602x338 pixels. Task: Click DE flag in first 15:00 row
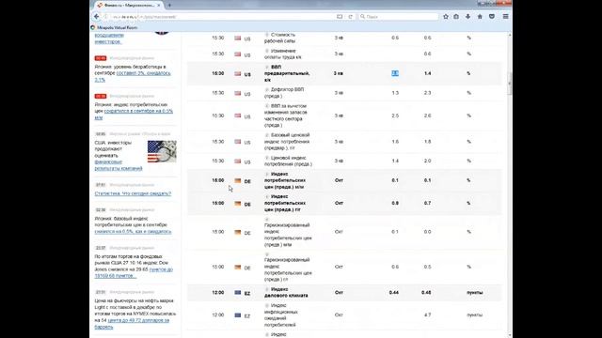click(238, 180)
